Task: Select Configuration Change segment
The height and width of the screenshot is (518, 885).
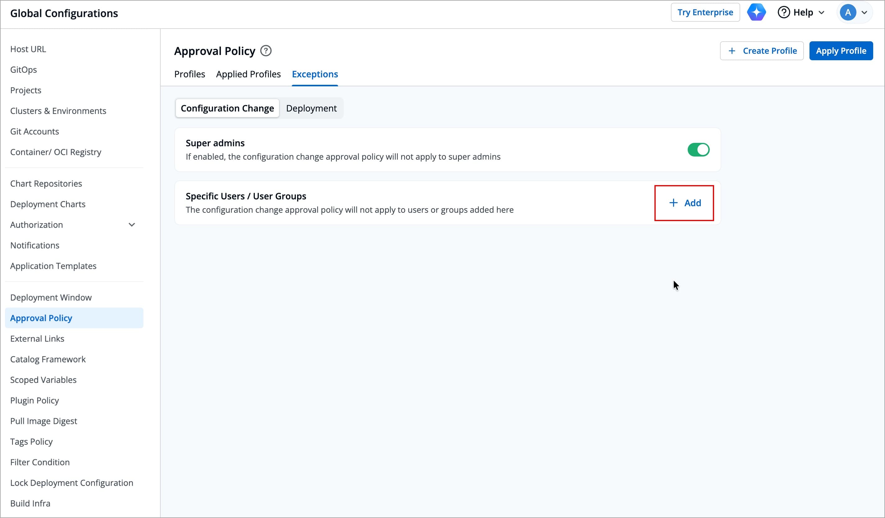Action: point(227,108)
